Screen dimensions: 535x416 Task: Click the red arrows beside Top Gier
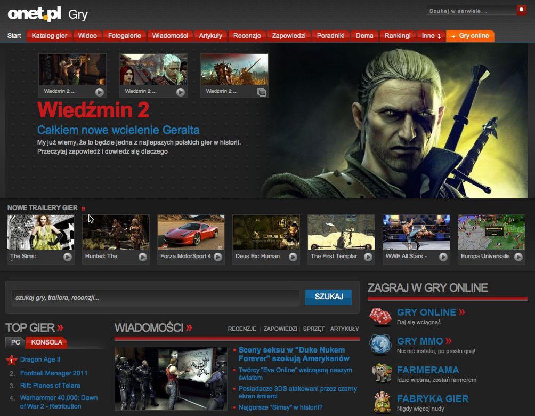(x=60, y=328)
